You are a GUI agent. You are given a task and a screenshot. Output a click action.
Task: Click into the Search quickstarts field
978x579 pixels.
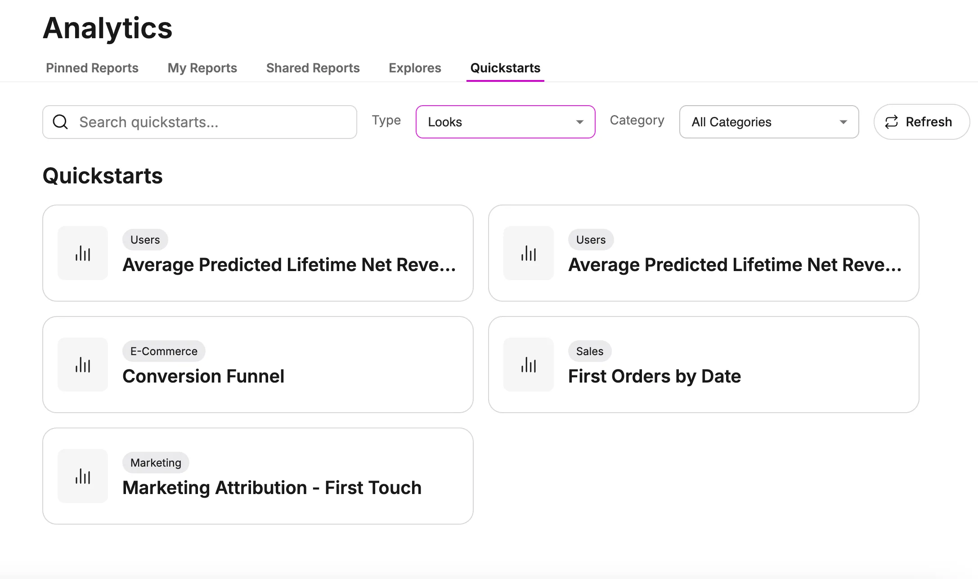pos(200,122)
